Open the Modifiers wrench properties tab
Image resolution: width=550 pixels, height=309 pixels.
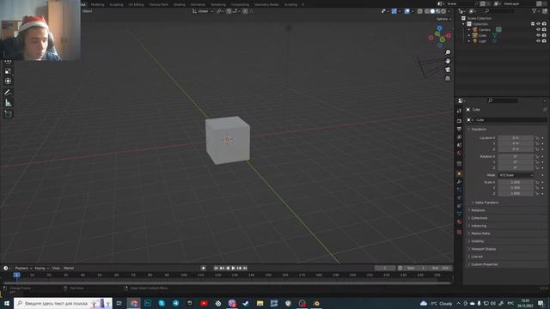(x=459, y=182)
